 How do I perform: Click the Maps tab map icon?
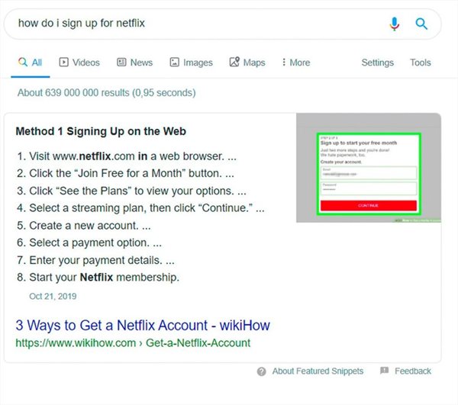point(234,63)
